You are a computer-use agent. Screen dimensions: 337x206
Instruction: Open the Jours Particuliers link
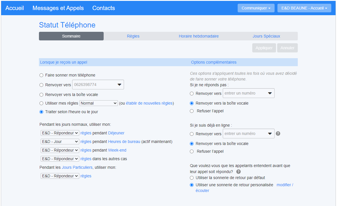pyautogui.click(x=77, y=167)
